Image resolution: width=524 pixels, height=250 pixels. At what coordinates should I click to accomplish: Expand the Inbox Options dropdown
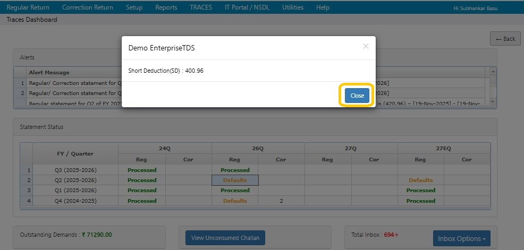tap(461, 239)
